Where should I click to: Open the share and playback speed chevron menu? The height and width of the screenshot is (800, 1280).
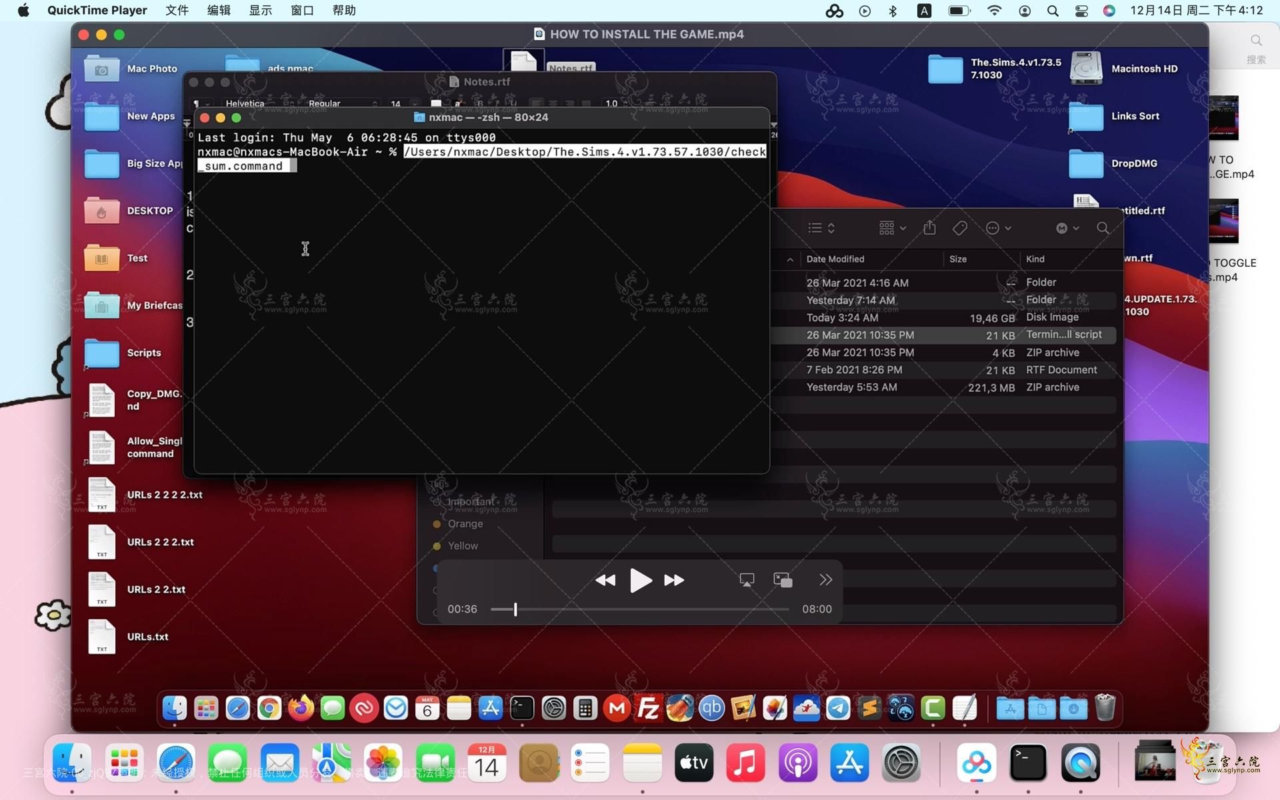[x=825, y=580]
